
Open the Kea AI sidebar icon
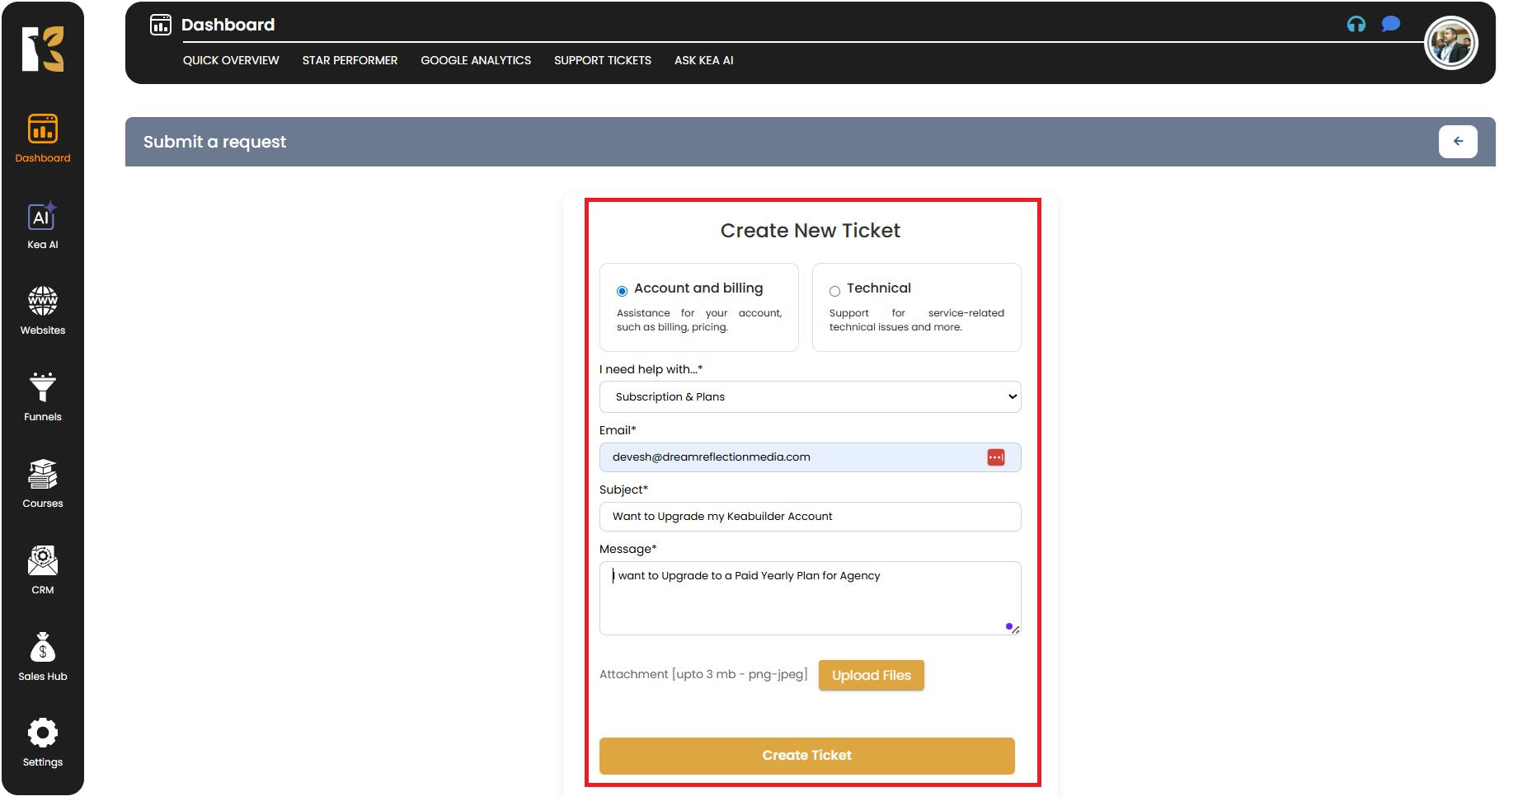(42, 217)
